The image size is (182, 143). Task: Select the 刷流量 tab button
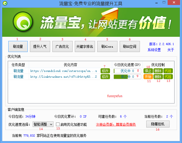coord(18,46)
